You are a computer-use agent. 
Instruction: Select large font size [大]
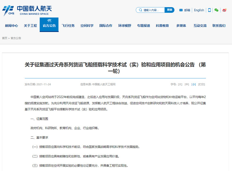(x=180, y=84)
